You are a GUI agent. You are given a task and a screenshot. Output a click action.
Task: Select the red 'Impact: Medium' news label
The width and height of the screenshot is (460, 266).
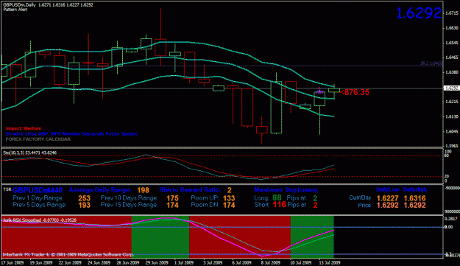(x=24, y=128)
